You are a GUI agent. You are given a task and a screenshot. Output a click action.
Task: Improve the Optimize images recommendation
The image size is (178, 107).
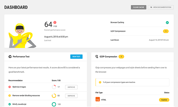point(71,87)
